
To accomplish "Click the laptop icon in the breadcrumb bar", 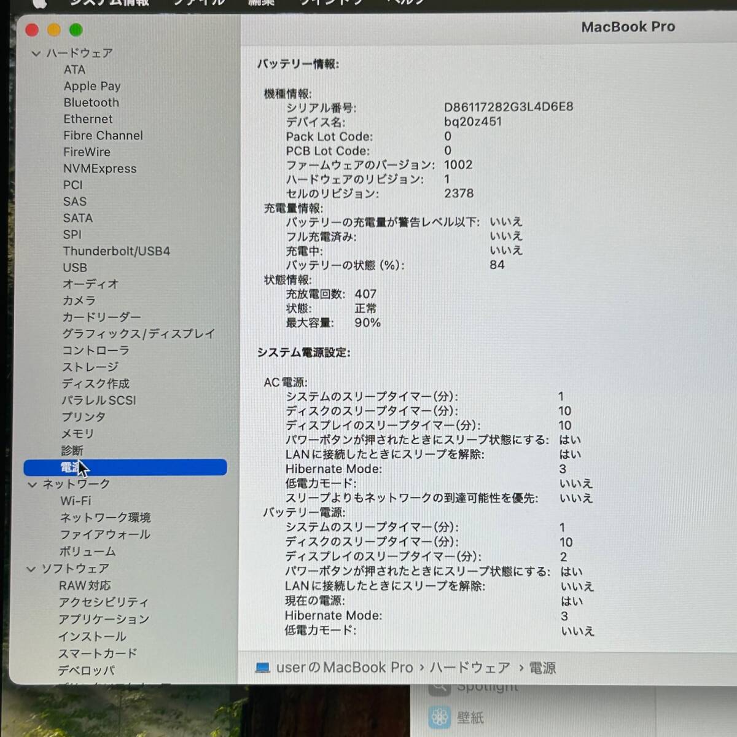I will tap(263, 667).
